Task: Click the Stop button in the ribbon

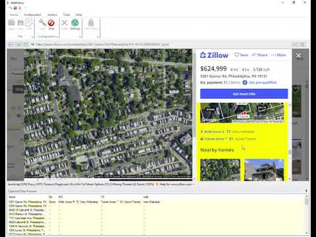Action: click(51, 24)
